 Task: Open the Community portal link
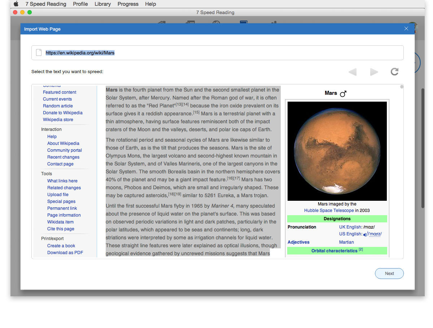(65, 150)
